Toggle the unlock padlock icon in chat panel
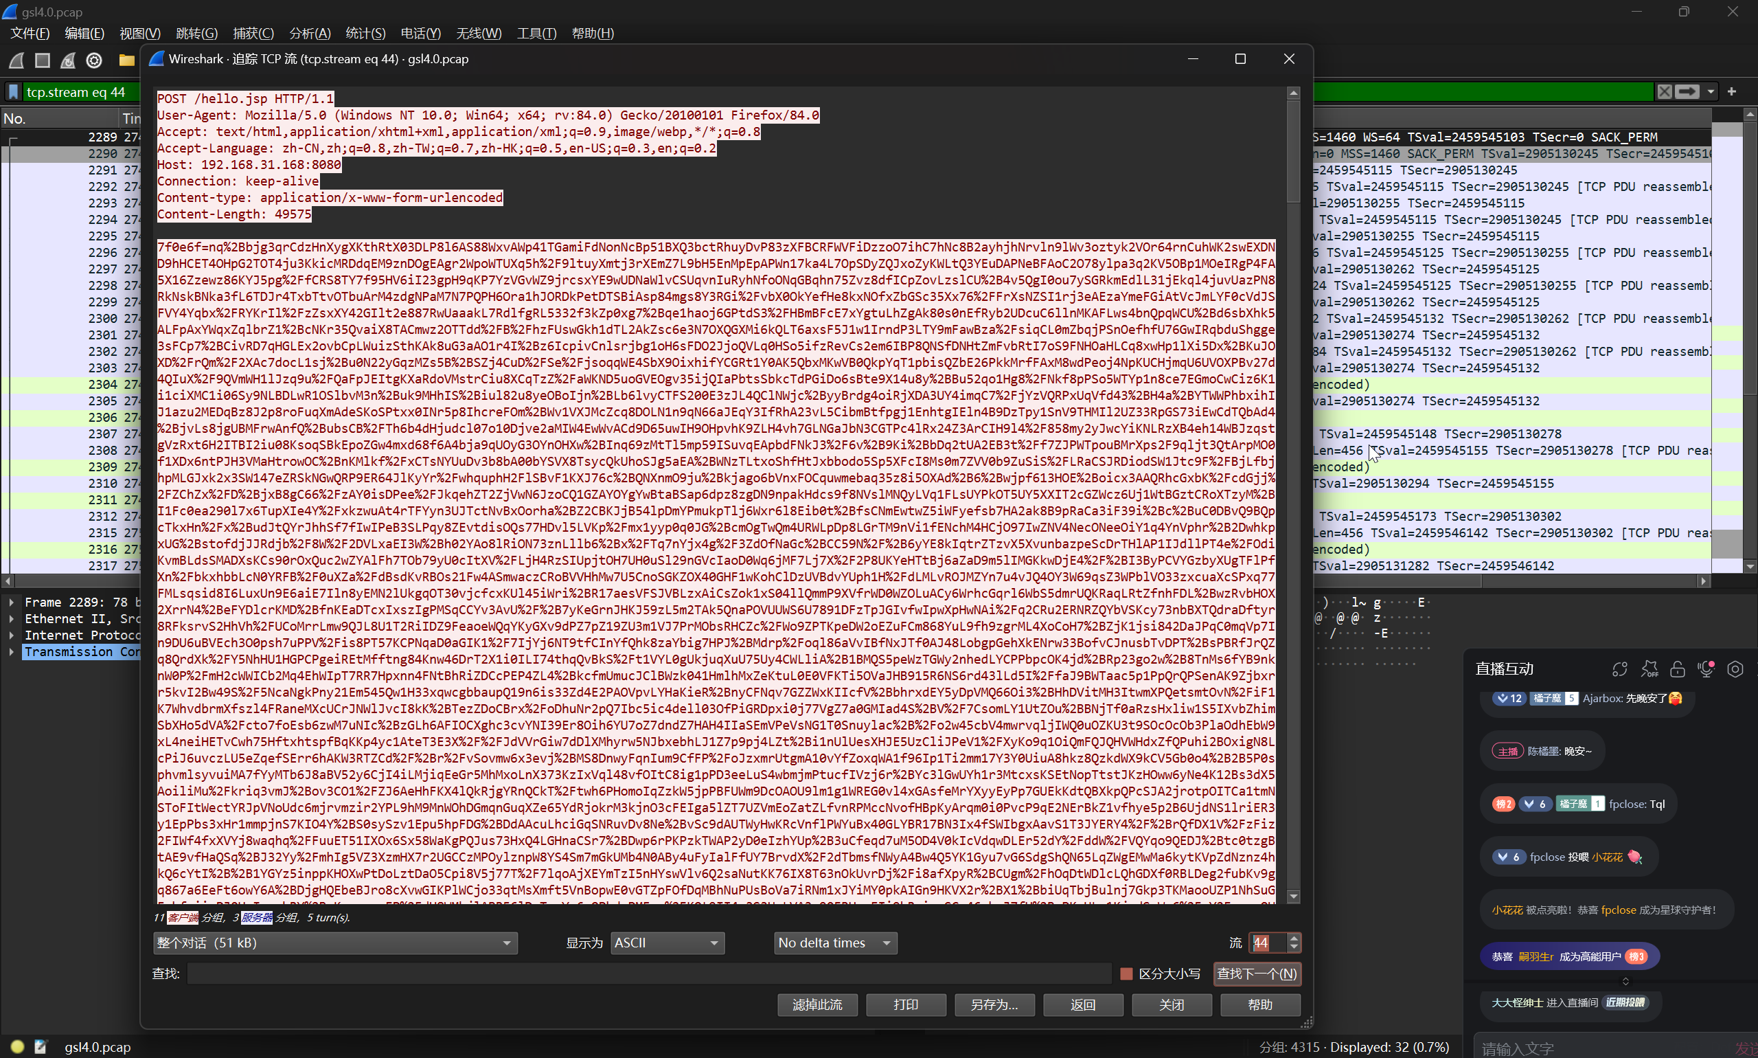Image resolution: width=1758 pixels, height=1058 pixels. (x=1678, y=668)
